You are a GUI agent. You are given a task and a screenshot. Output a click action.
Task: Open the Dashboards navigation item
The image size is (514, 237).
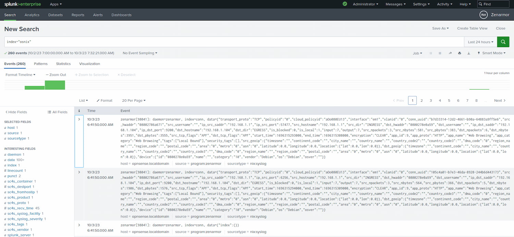(x=121, y=15)
